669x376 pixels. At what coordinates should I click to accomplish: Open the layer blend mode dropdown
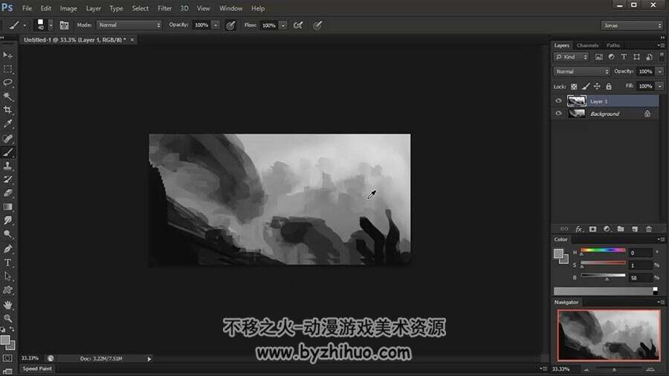point(581,71)
